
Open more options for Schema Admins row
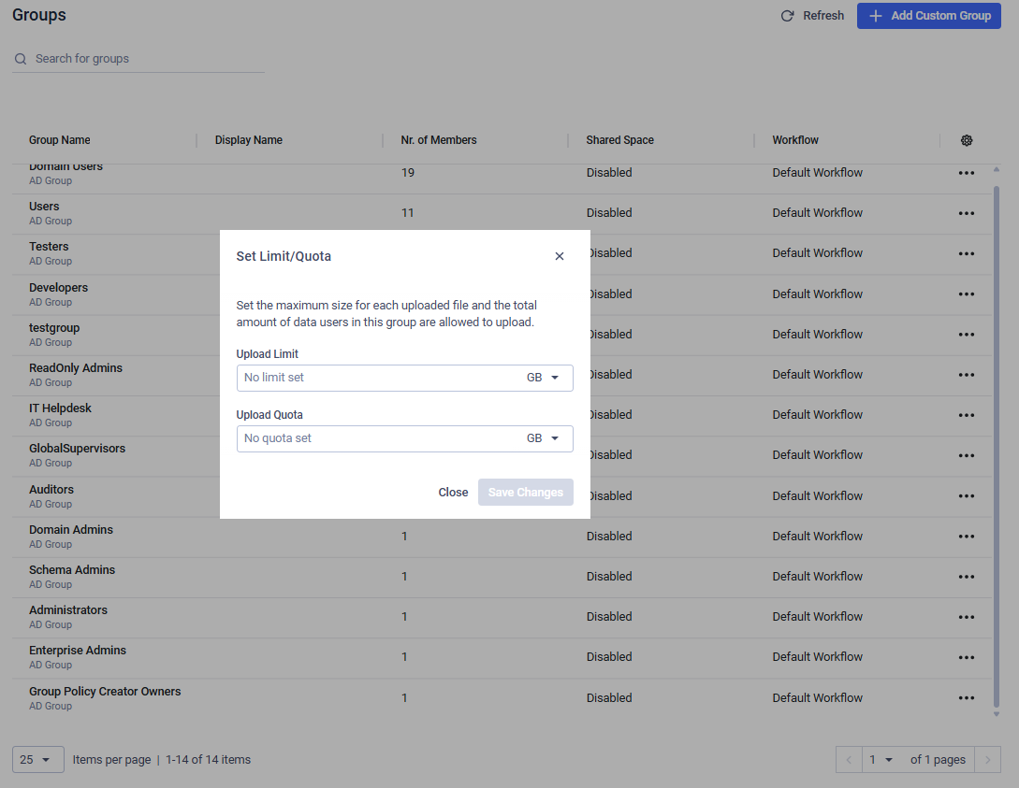click(967, 577)
